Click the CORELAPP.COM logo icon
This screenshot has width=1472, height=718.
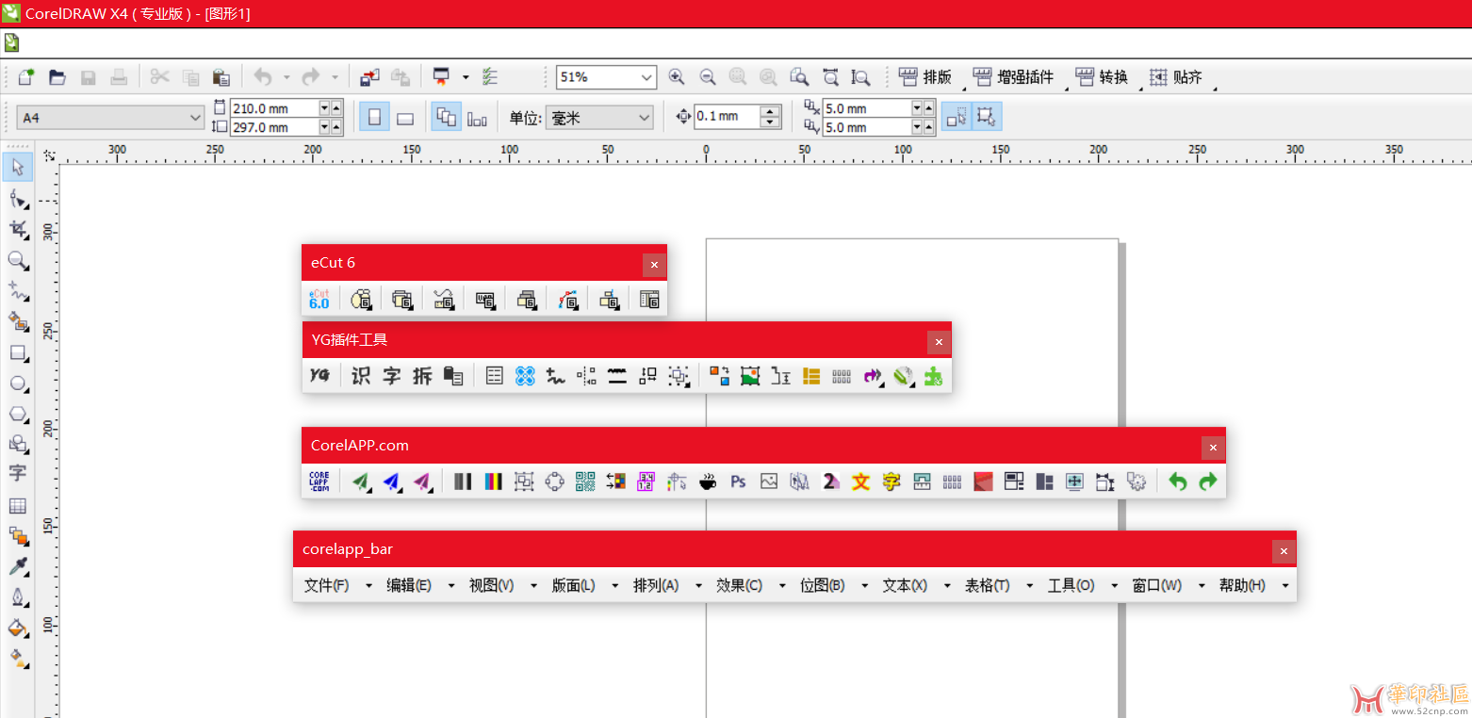coord(319,481)
